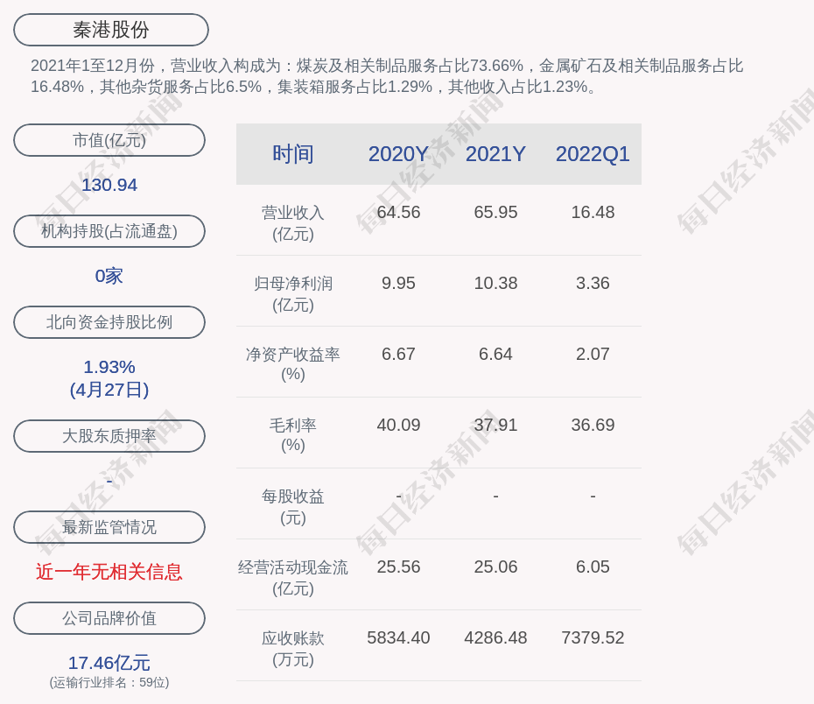The image size is (814, 704).
Task: Click the 2022Q1 column header
Action: [593, 154]
